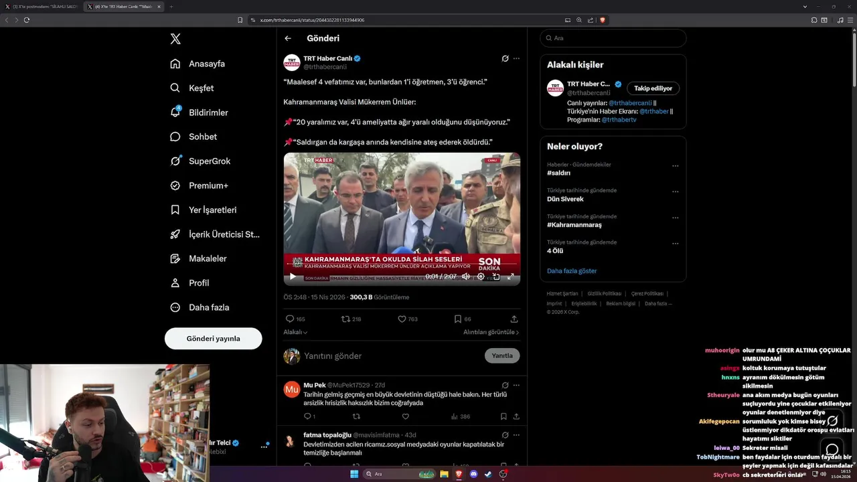Open Makaleler in the sidebar
This screenshot has width=857, height=482.
tap(198, 258)
